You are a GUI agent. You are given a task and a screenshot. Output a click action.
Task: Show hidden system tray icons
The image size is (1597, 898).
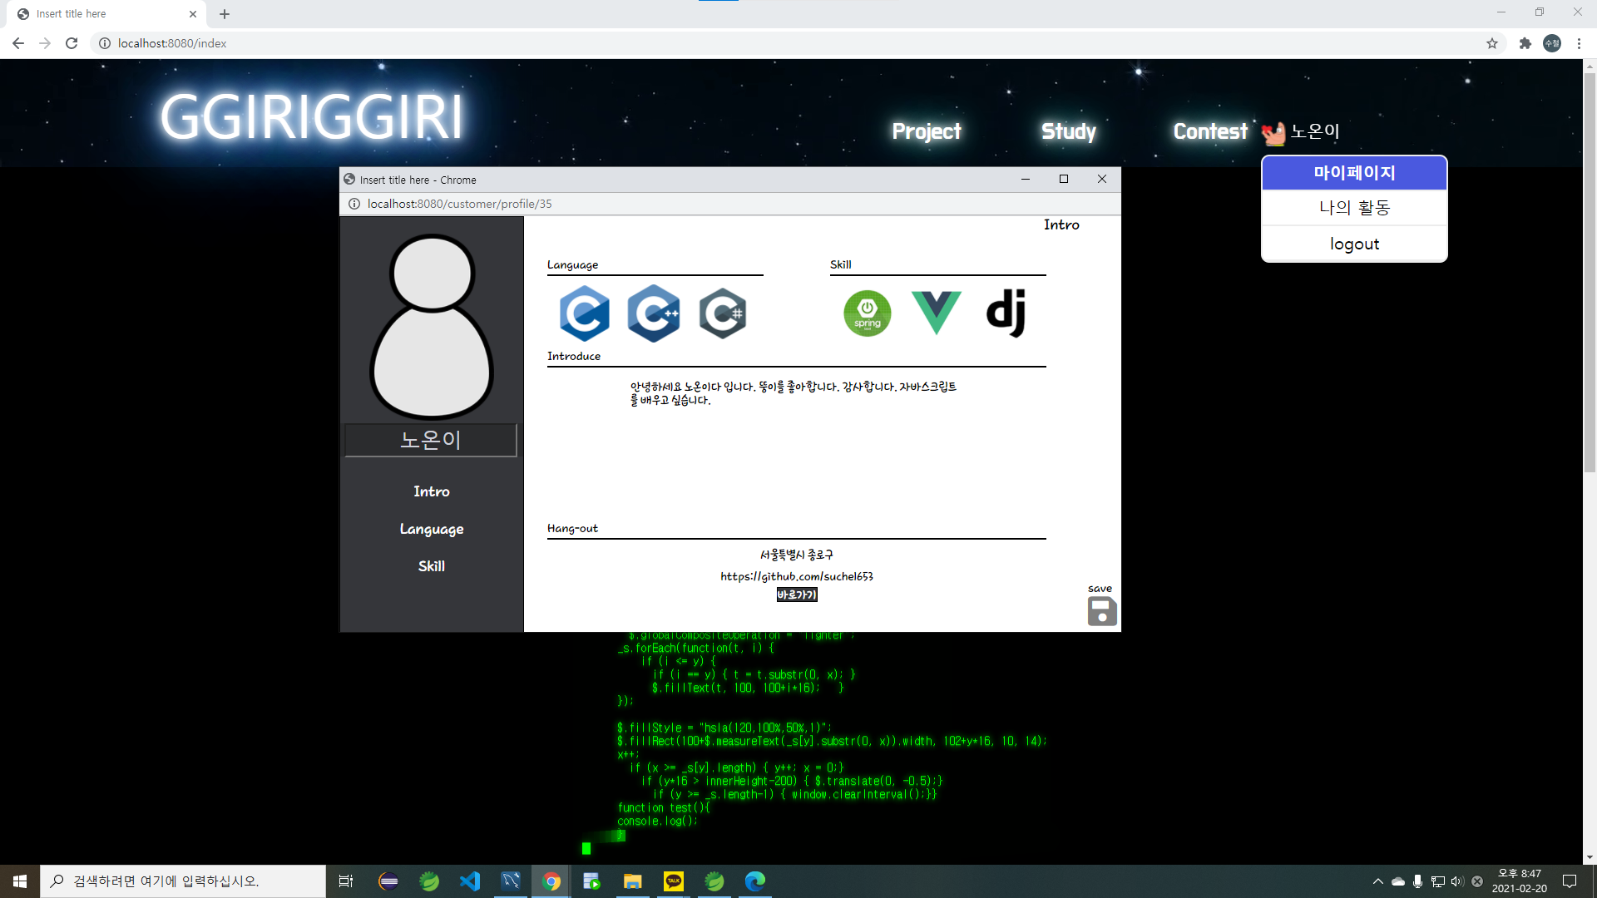pyautogui.click(x=1378, y=881)
